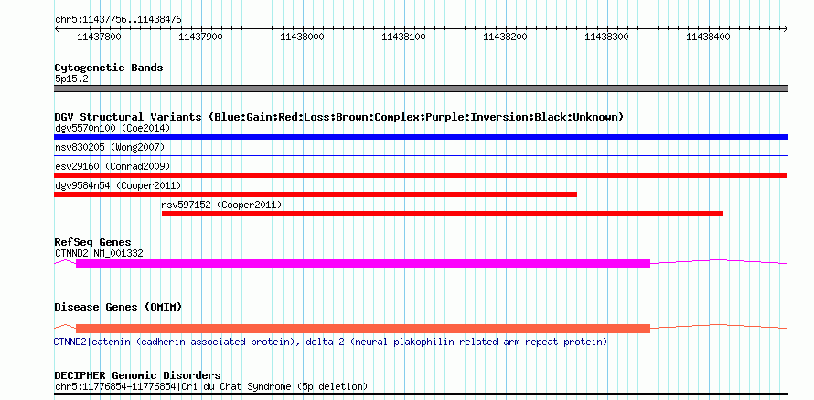Click the orange CTNND2 OMIM exon bar

[x=363, y=329]
